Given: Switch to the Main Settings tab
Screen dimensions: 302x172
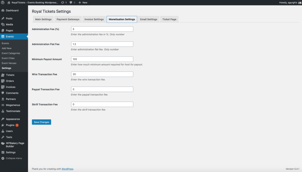Looking at the screenshot, I should 43,19.
